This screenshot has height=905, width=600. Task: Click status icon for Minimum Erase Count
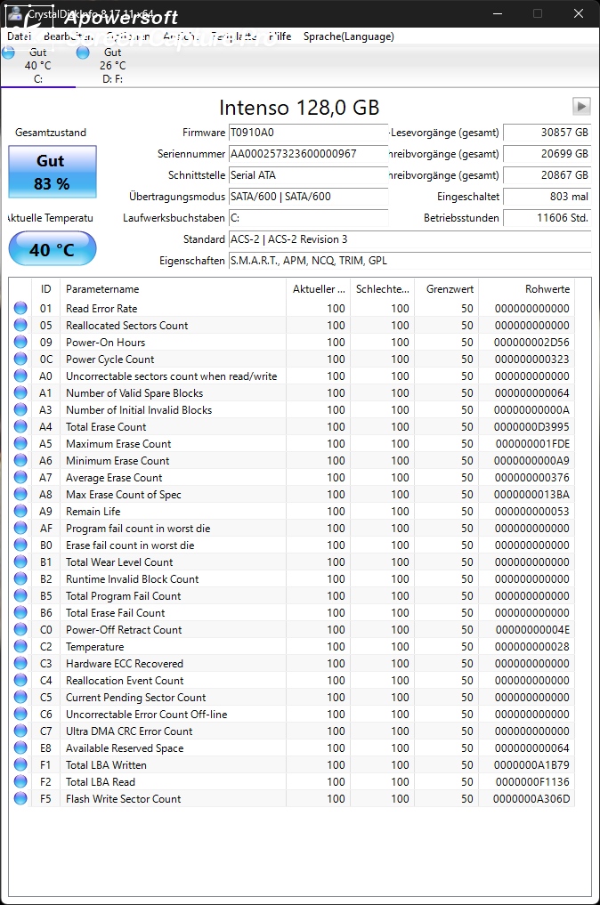point(20,460)
